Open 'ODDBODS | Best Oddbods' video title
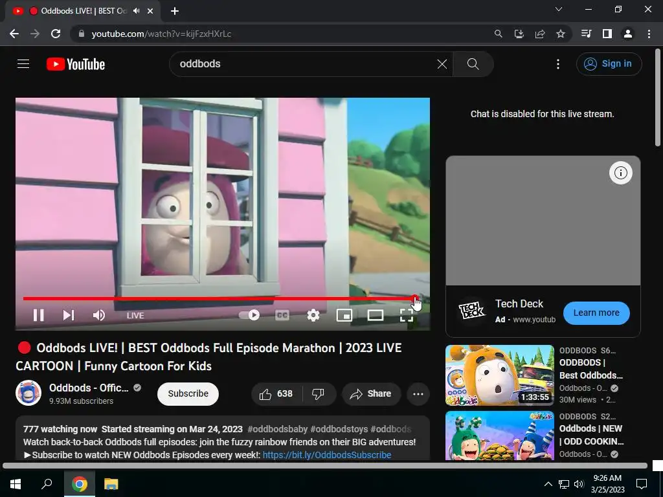The height and width of the screenshot is (497, 663). coord(591,369)
